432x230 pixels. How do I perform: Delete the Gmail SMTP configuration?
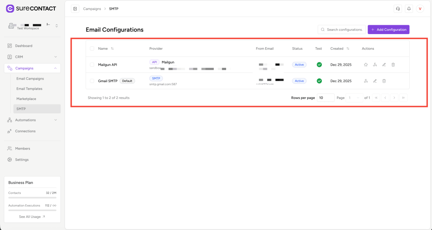pos(384,81)
